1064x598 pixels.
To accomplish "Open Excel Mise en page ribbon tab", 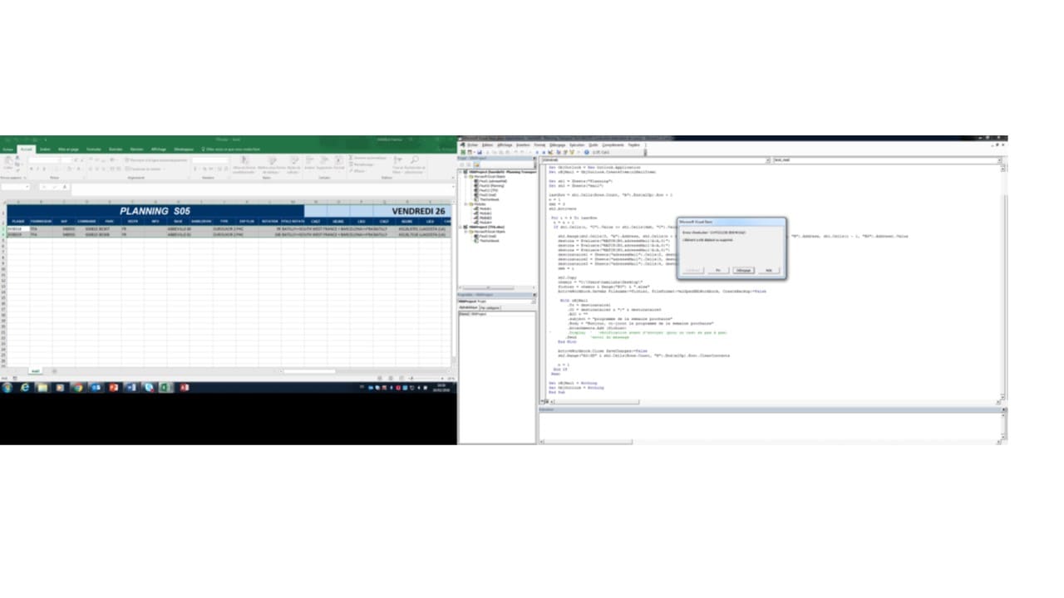I will coord(68,149).
